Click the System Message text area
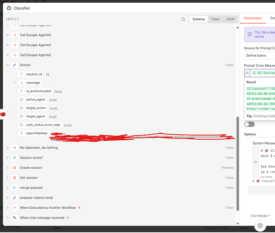 [x=267, y=162]
